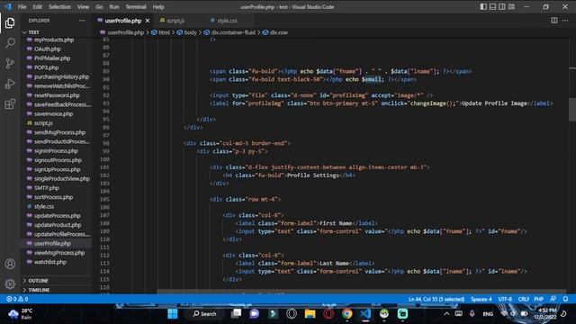
Task: Select the userProfile.php editor tab
Action: [123, 21]
